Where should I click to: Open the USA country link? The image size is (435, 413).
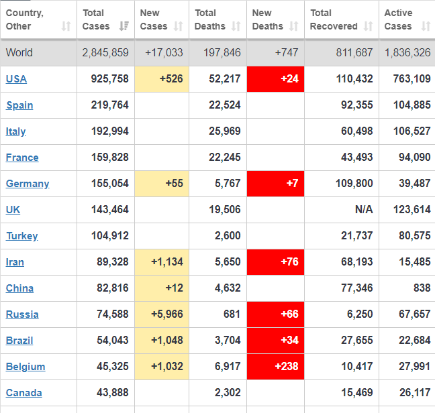pos(16,79)
